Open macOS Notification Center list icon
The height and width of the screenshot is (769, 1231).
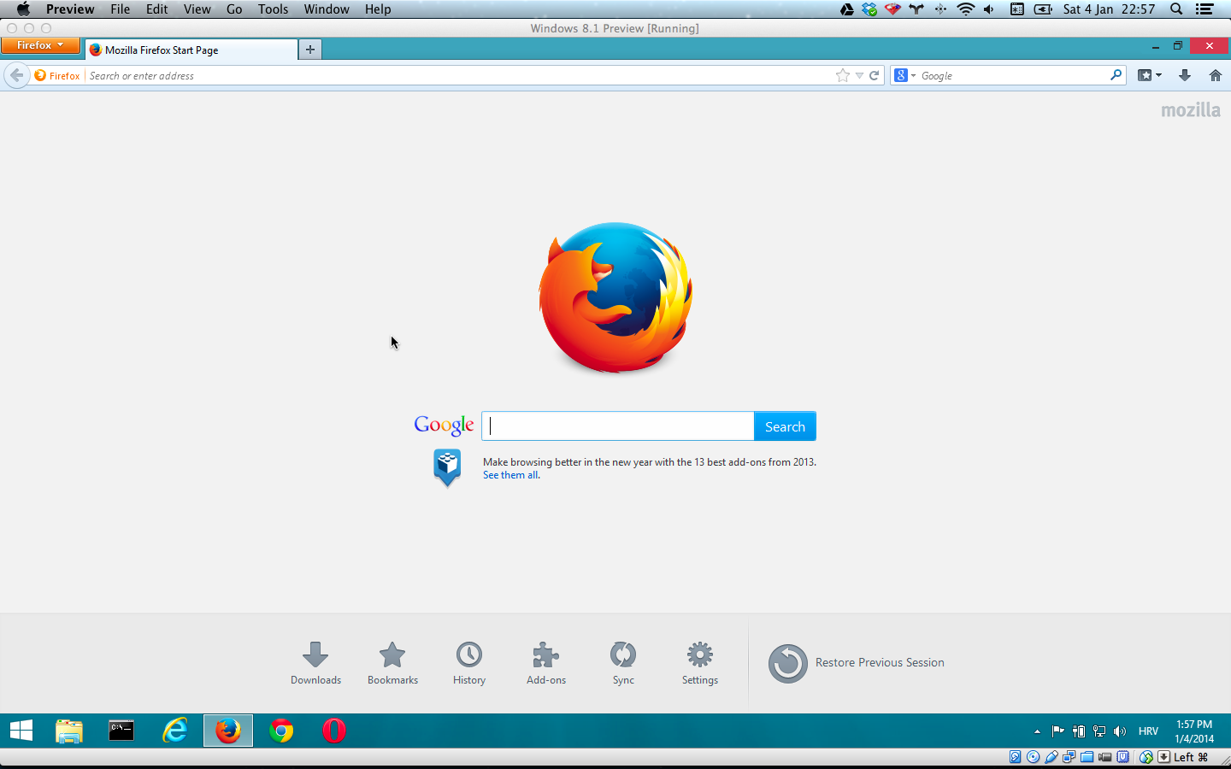tap(1204, 9)
